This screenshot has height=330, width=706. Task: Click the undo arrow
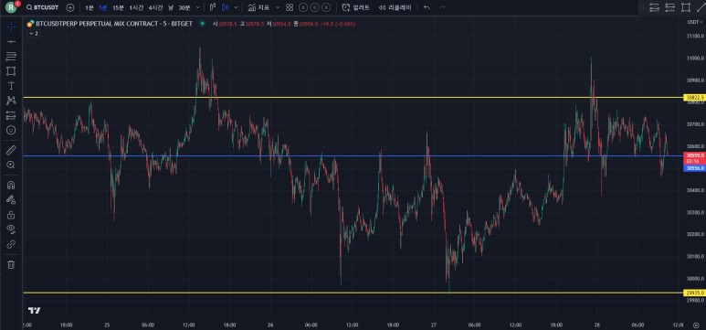427,7
